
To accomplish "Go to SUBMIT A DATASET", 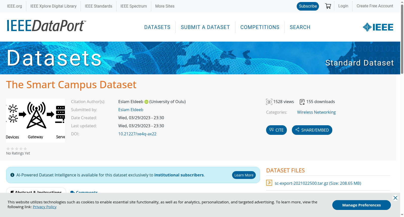I will (x=205, y=27).
